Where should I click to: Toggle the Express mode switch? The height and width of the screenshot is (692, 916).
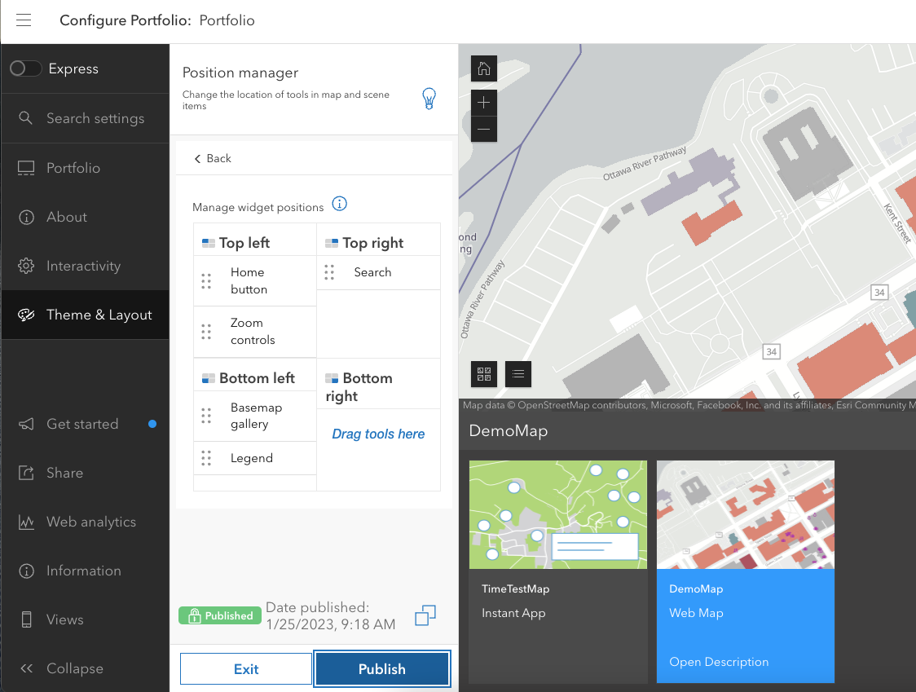[x=25, y=69]
